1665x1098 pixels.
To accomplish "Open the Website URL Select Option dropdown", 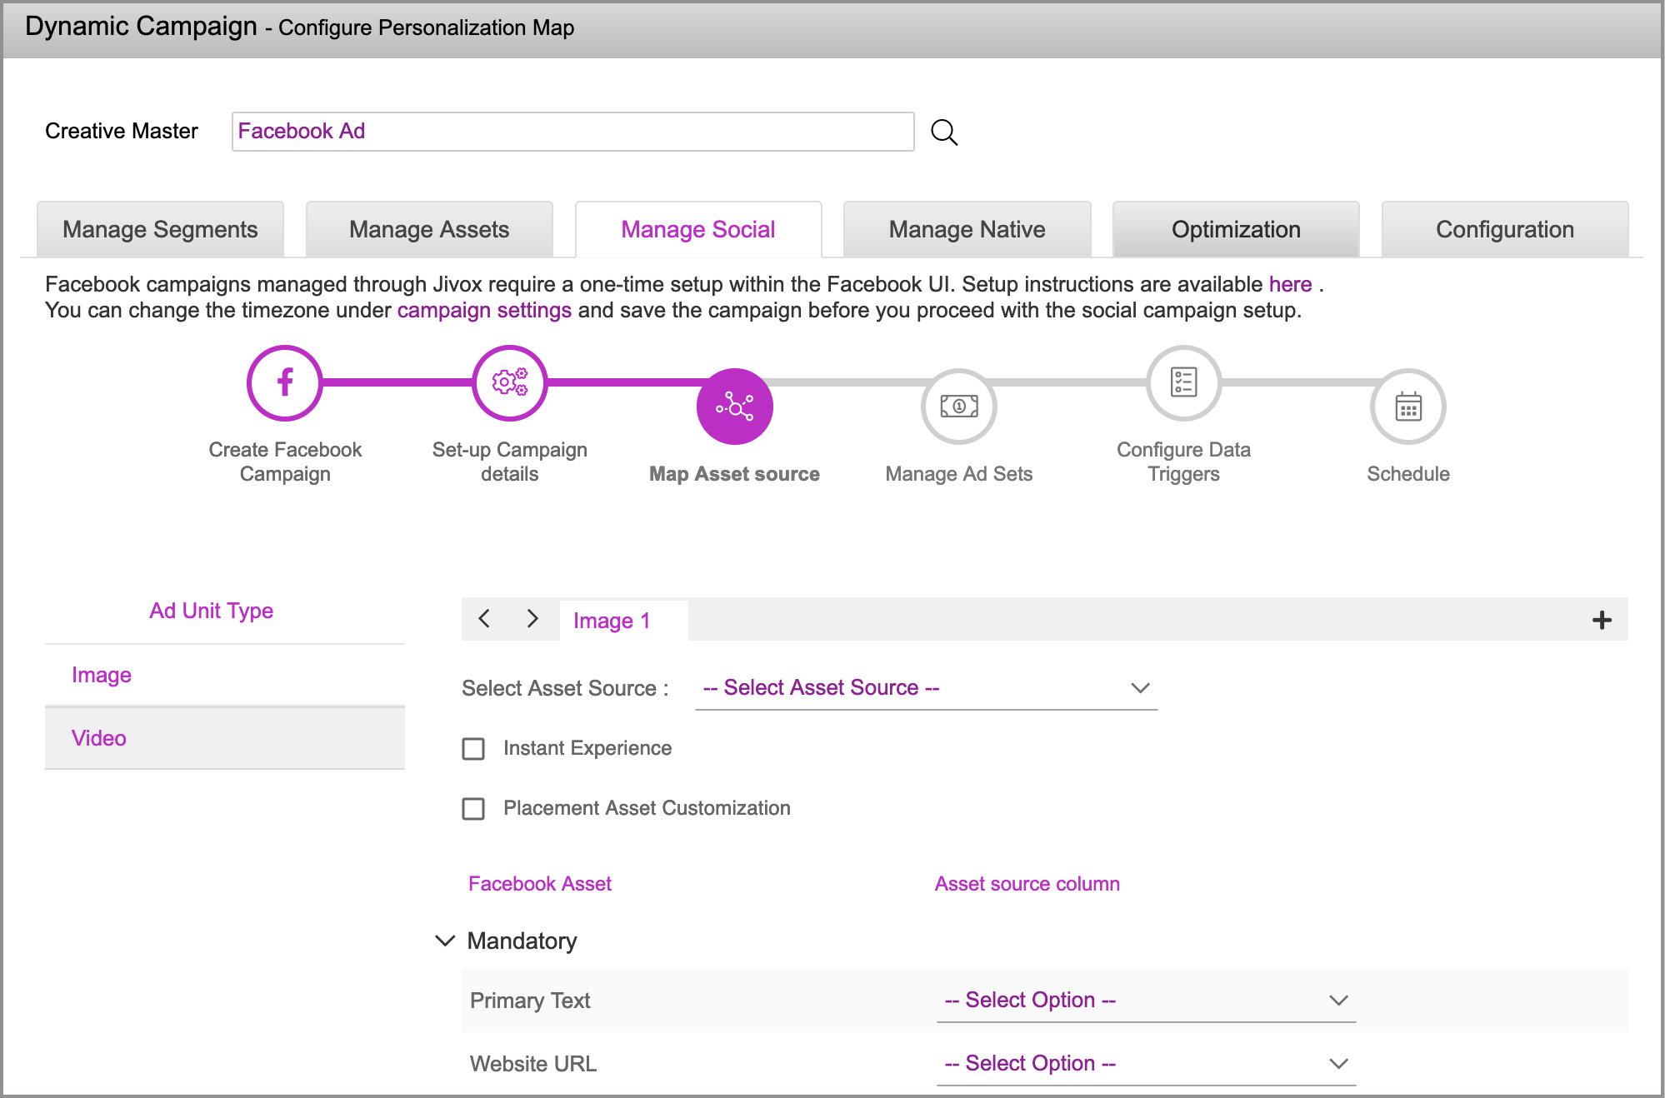I will click(1146, 1064).
